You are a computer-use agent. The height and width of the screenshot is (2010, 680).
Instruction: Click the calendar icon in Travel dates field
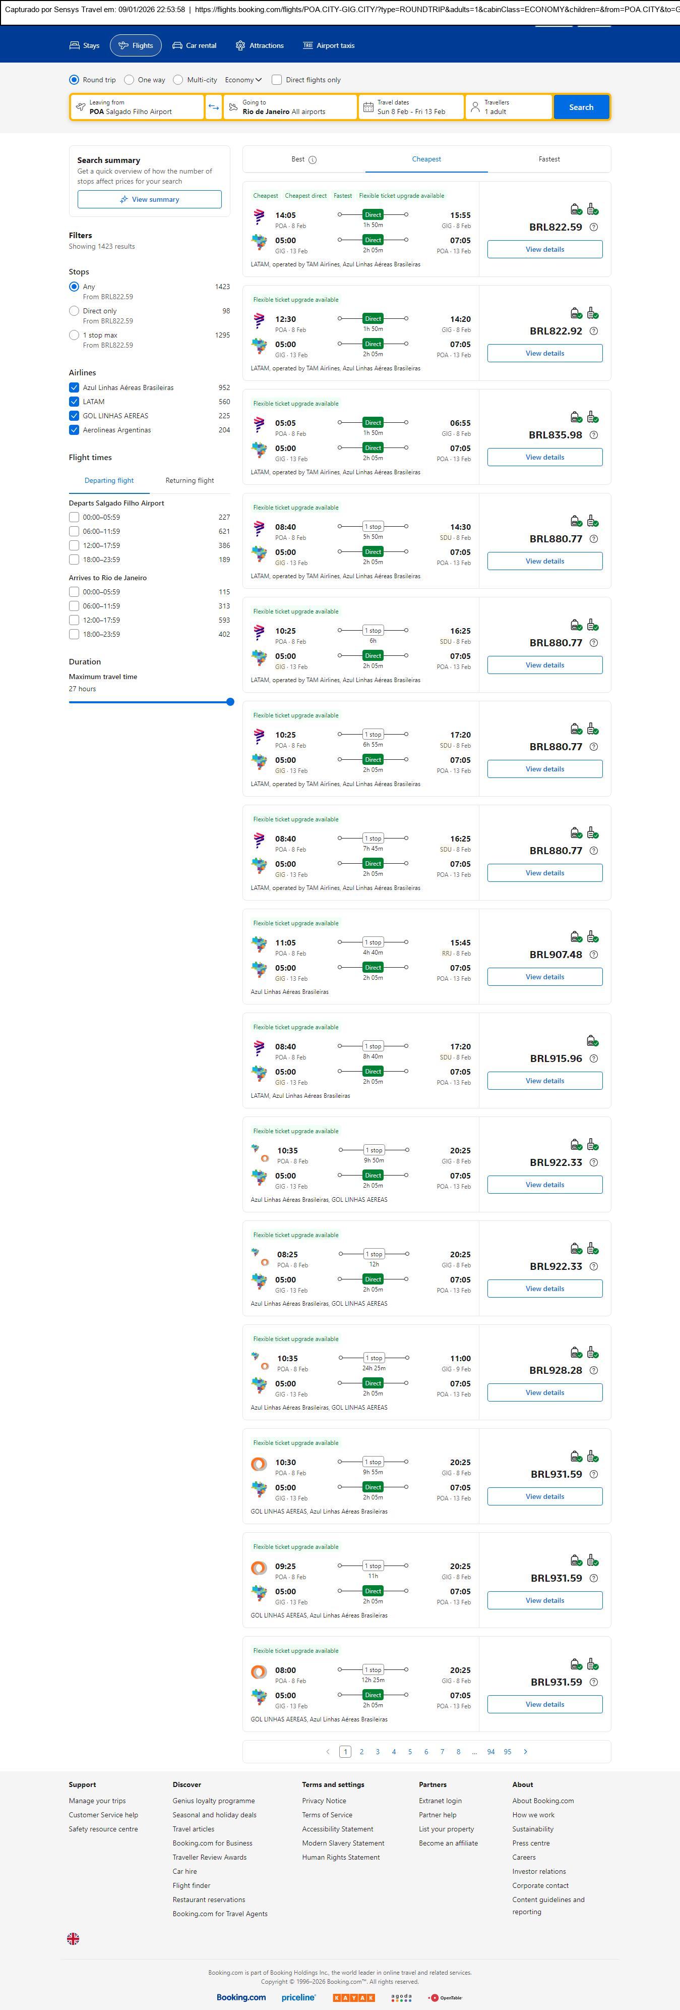368,107
